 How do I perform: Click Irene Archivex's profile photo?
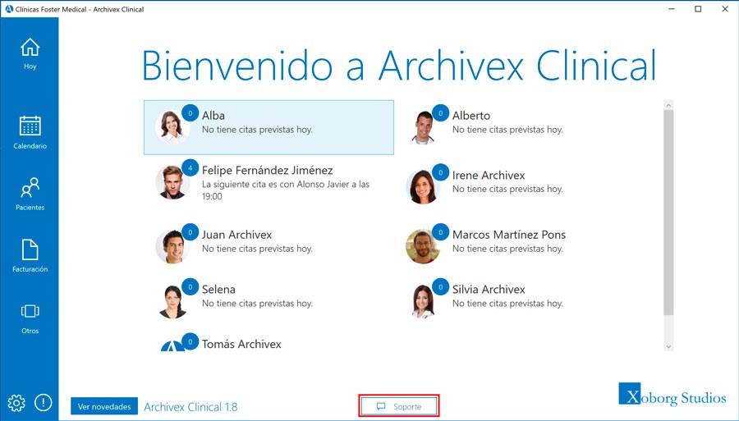click(423, 187)
